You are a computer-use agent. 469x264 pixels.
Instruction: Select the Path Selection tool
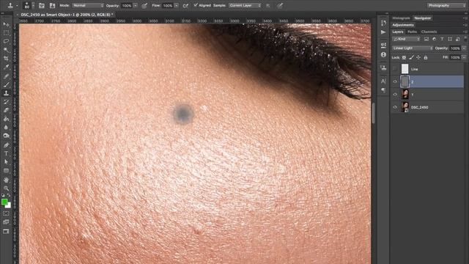click(x=6, y=162)
